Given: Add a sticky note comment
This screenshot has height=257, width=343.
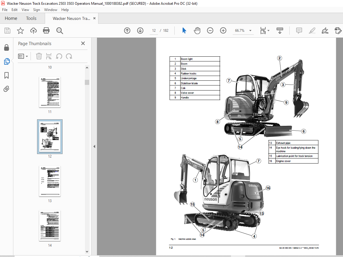Looking at the screenshot, I should (299, 31).
